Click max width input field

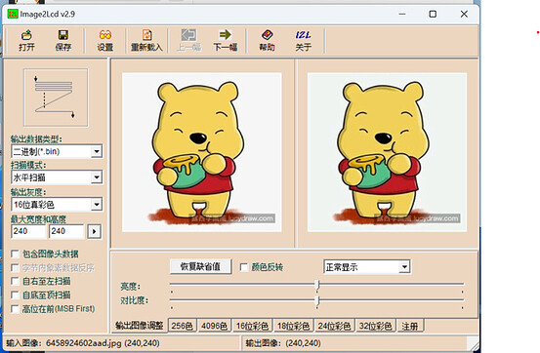click(28, 231)
